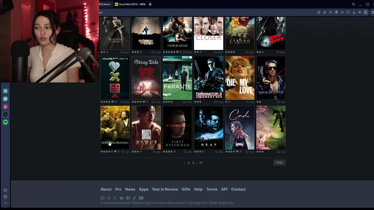374x210 pixels.
Task: Click the Older button
Action: tap(279, 162)
